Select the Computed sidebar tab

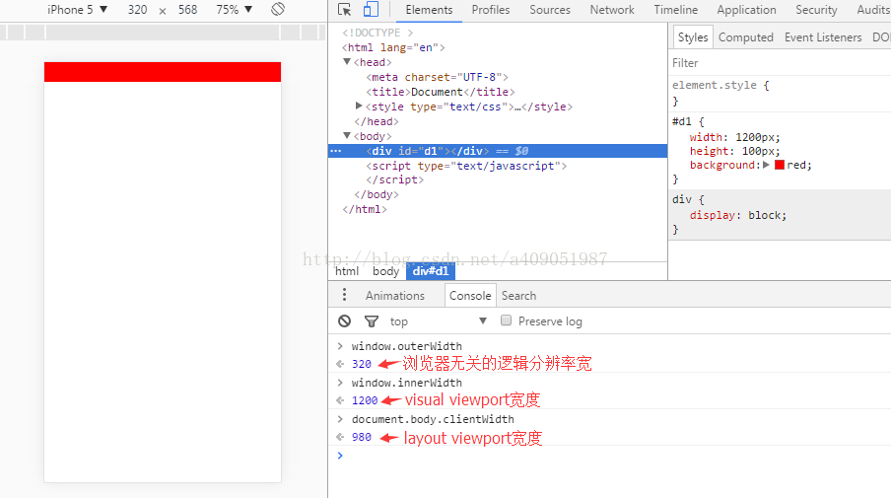[x=745, y=37]
